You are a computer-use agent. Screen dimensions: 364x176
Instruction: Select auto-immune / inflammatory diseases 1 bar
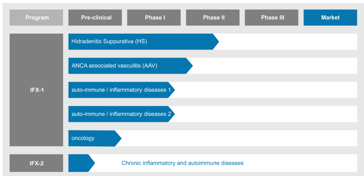[121, 90]
